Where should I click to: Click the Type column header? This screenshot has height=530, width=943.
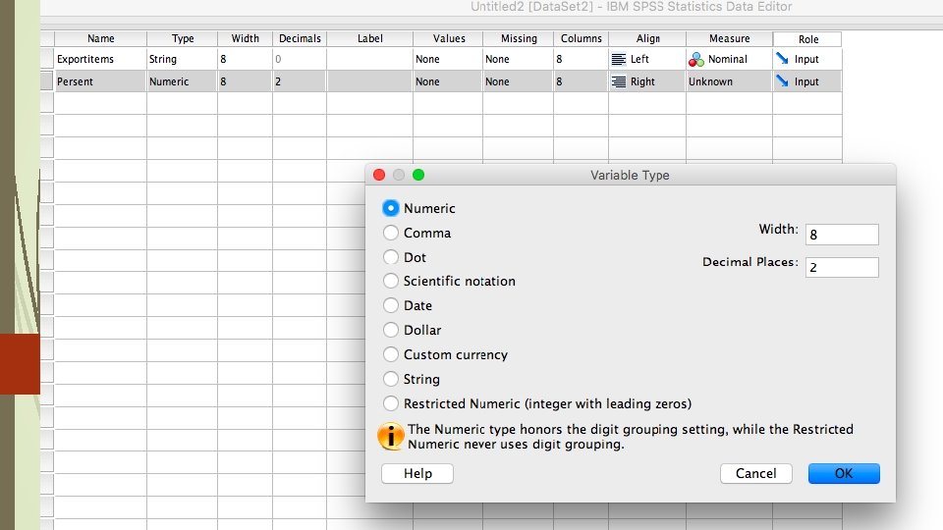(x=183, y=38)
